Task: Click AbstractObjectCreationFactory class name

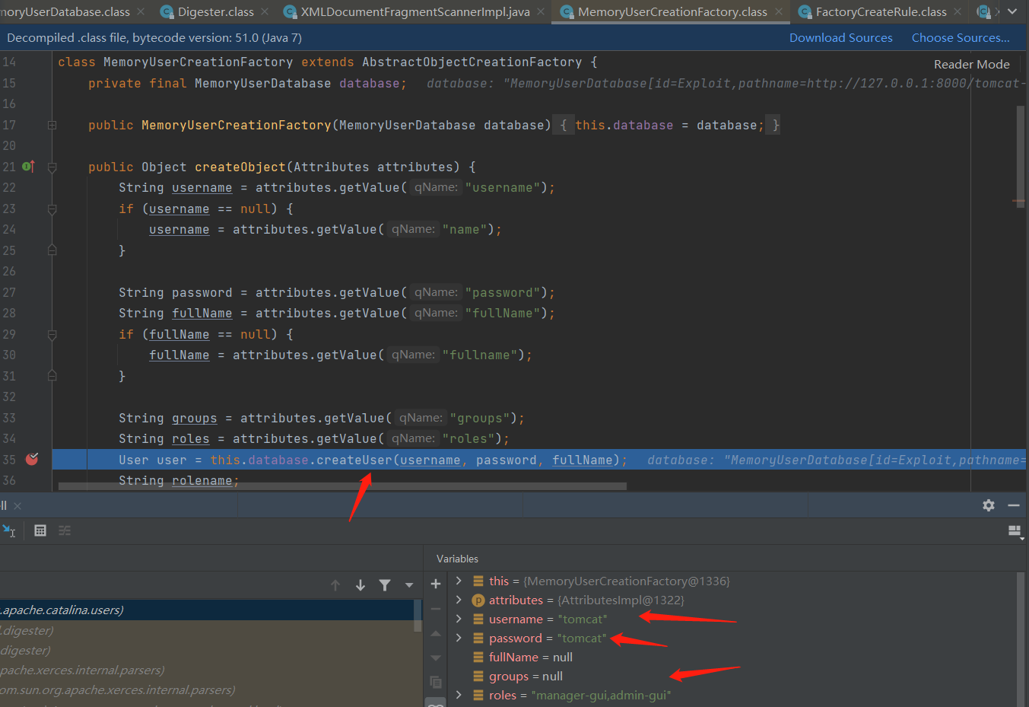Action: (472, 62)
